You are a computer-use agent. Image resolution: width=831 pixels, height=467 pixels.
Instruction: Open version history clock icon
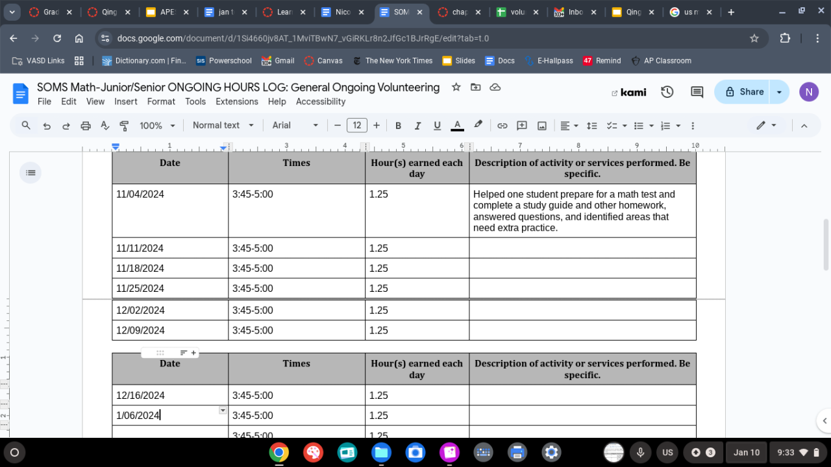[x=667, y=92]
